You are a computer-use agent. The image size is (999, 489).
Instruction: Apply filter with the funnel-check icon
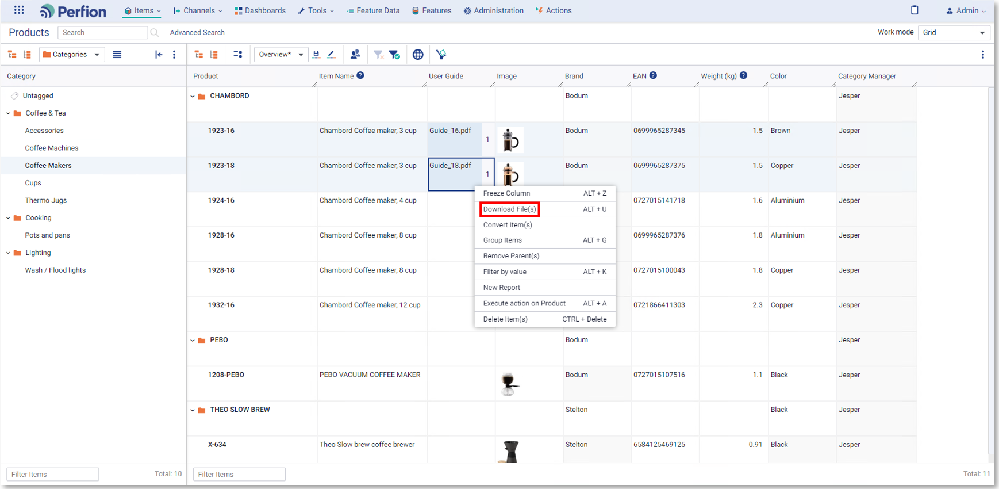(x=394, y=55)
